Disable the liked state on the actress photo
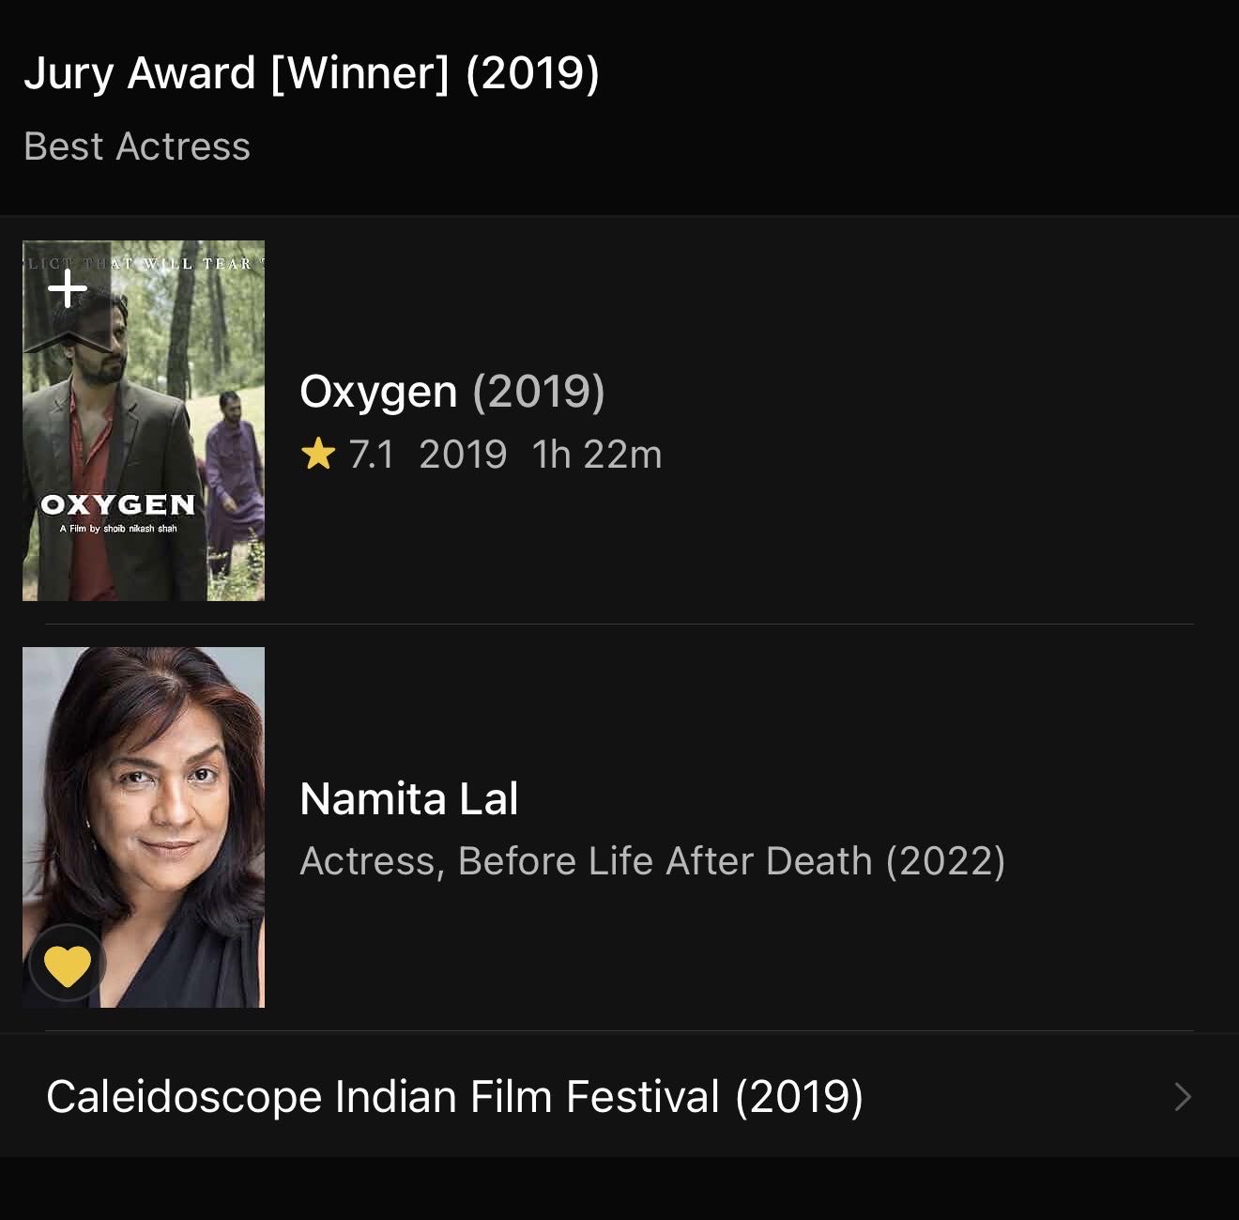The image size is (1239, 1220). [x=67, y=962]
